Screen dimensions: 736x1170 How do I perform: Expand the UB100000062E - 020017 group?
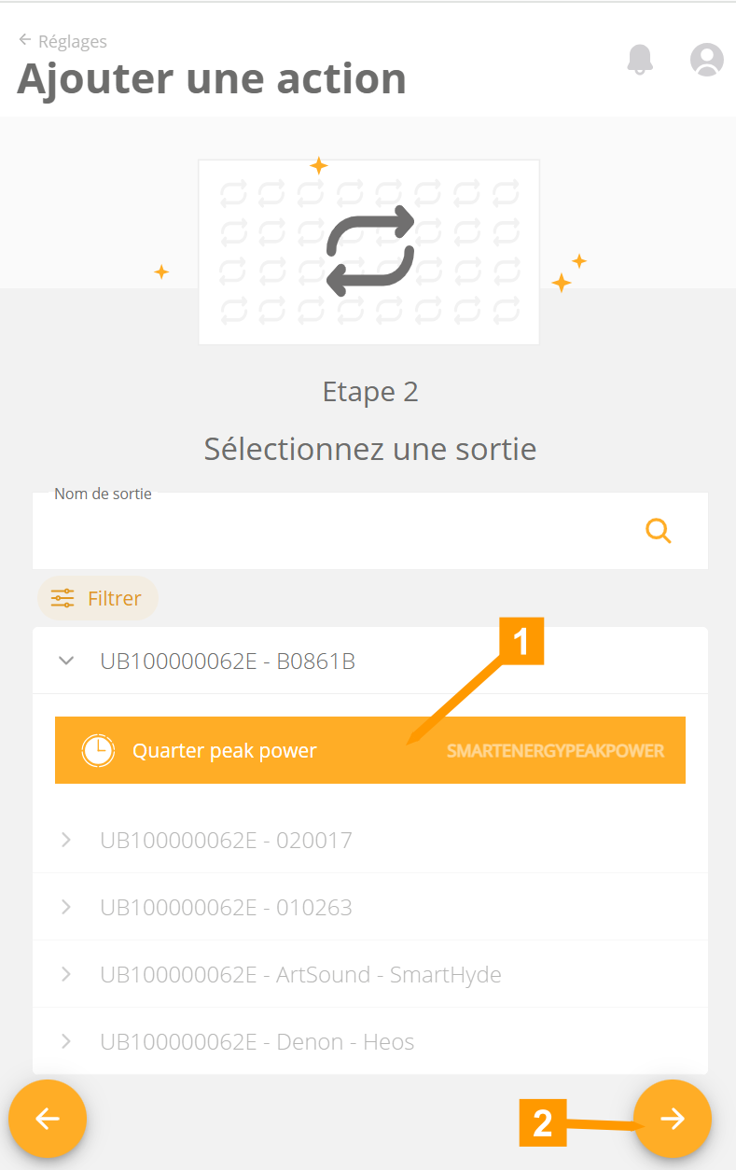coord(66,840)
